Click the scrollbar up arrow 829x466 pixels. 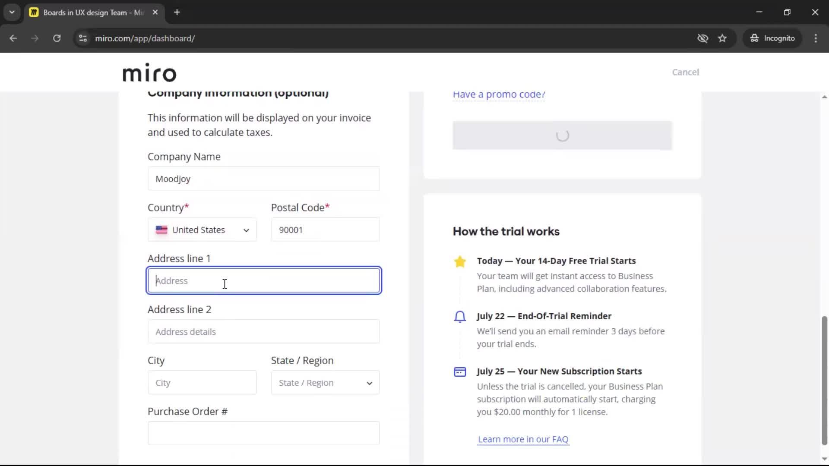pos(824,97)
